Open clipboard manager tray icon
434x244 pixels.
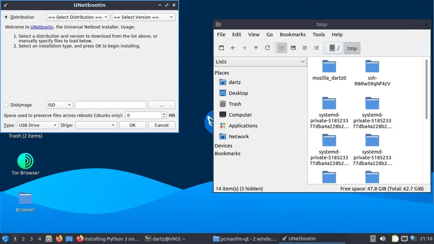tap(395, 239)
